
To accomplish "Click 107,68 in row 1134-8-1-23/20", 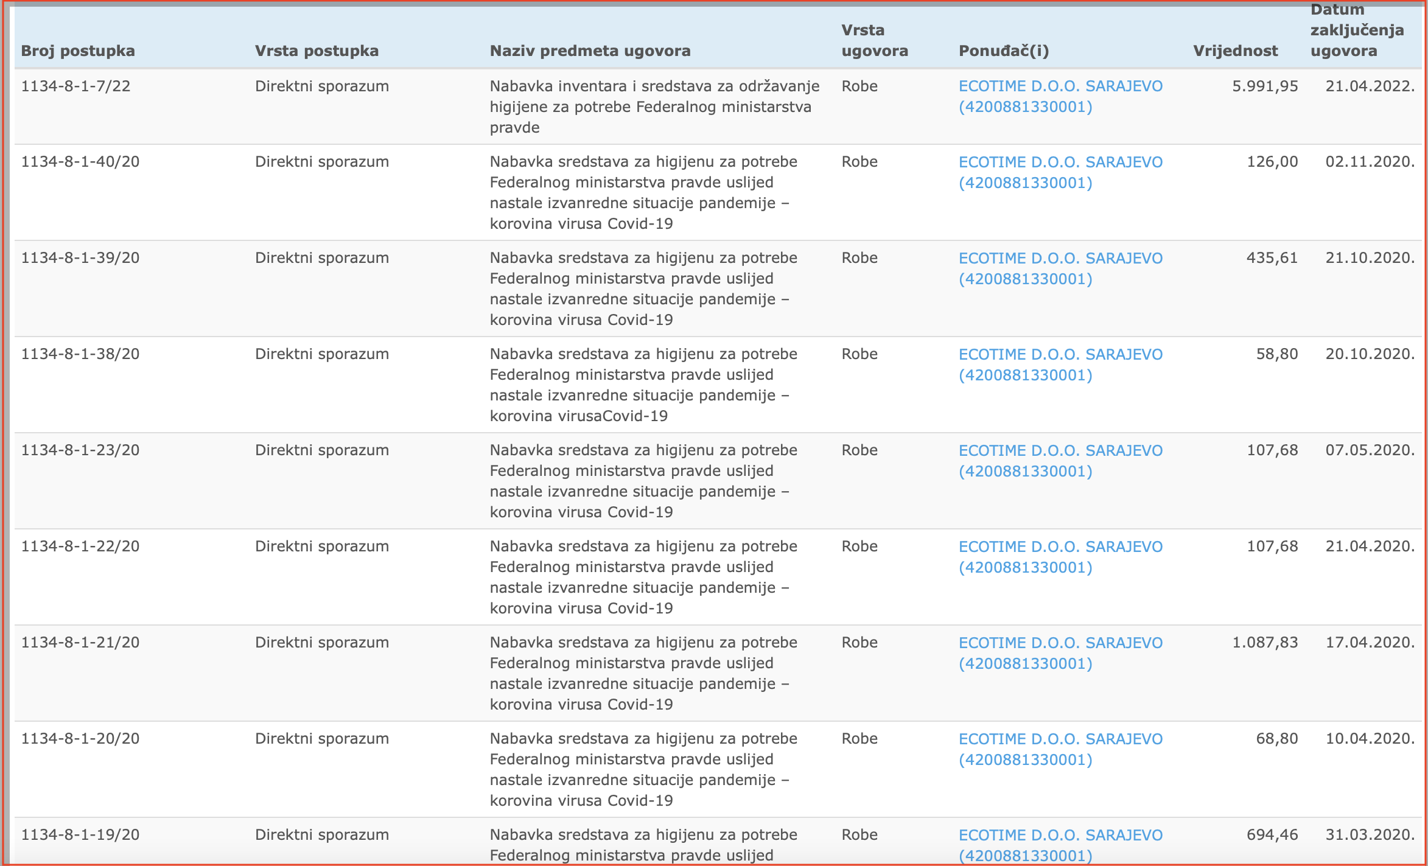I will [x=1272, y=451].
